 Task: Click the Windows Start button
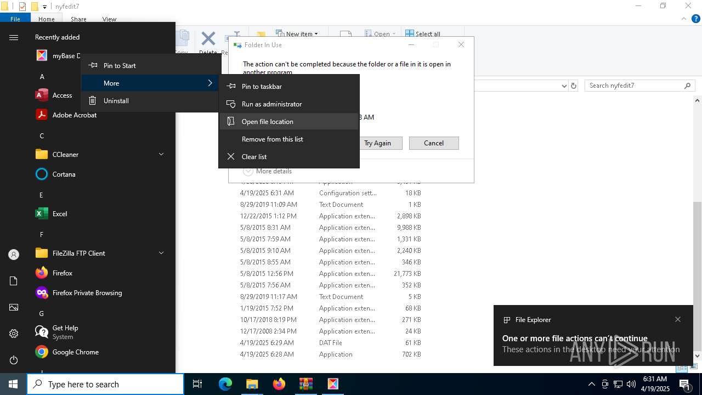[x=13, y=384]
